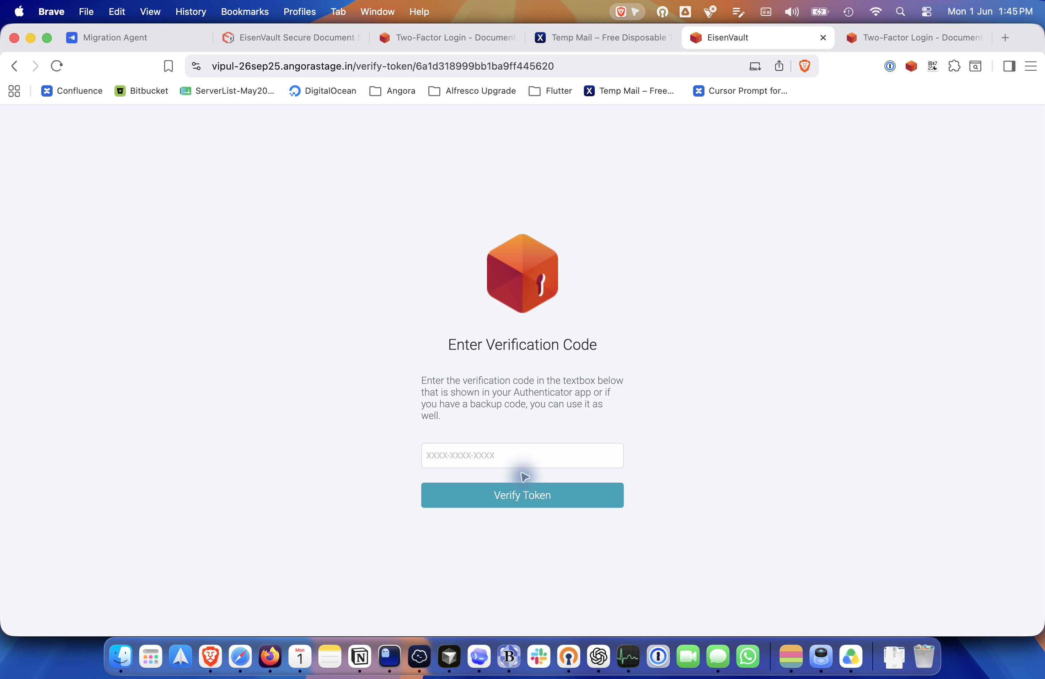Click the Verify Token button
The width and height of the screenshot is (1045, 679).
click(x=522, y=495)
